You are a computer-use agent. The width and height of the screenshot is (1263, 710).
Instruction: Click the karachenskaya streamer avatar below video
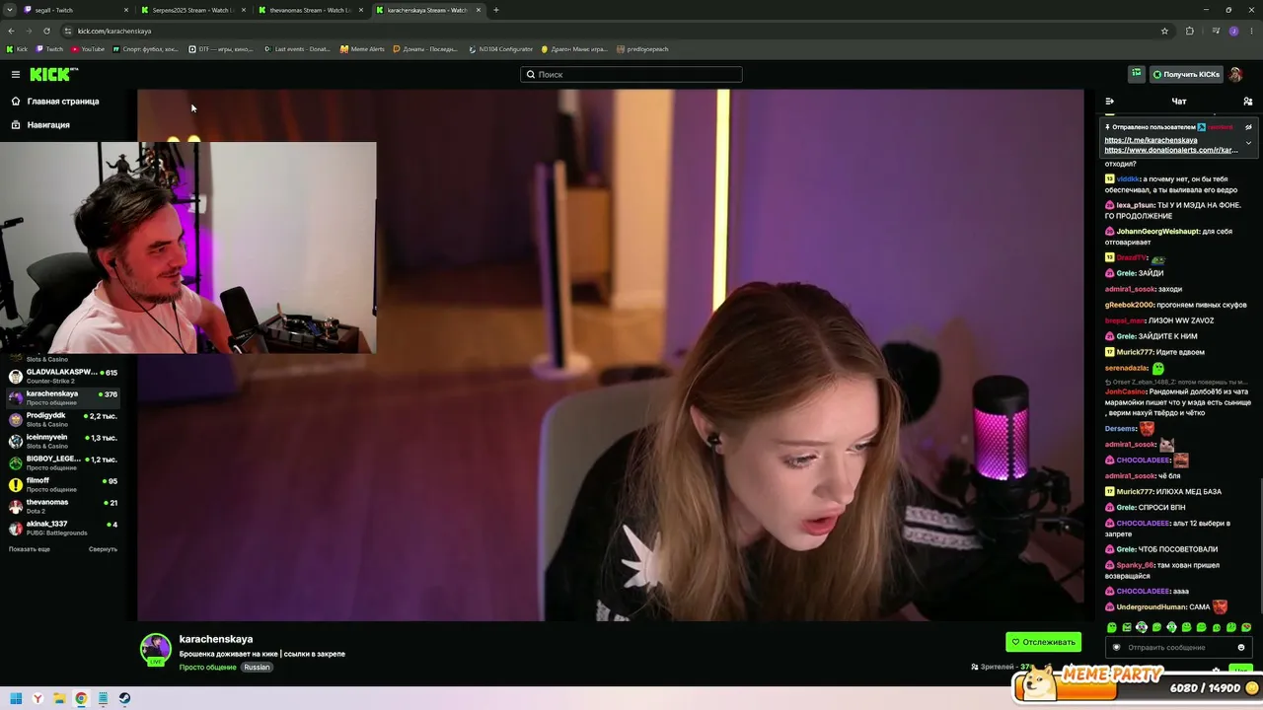(156, 649)
